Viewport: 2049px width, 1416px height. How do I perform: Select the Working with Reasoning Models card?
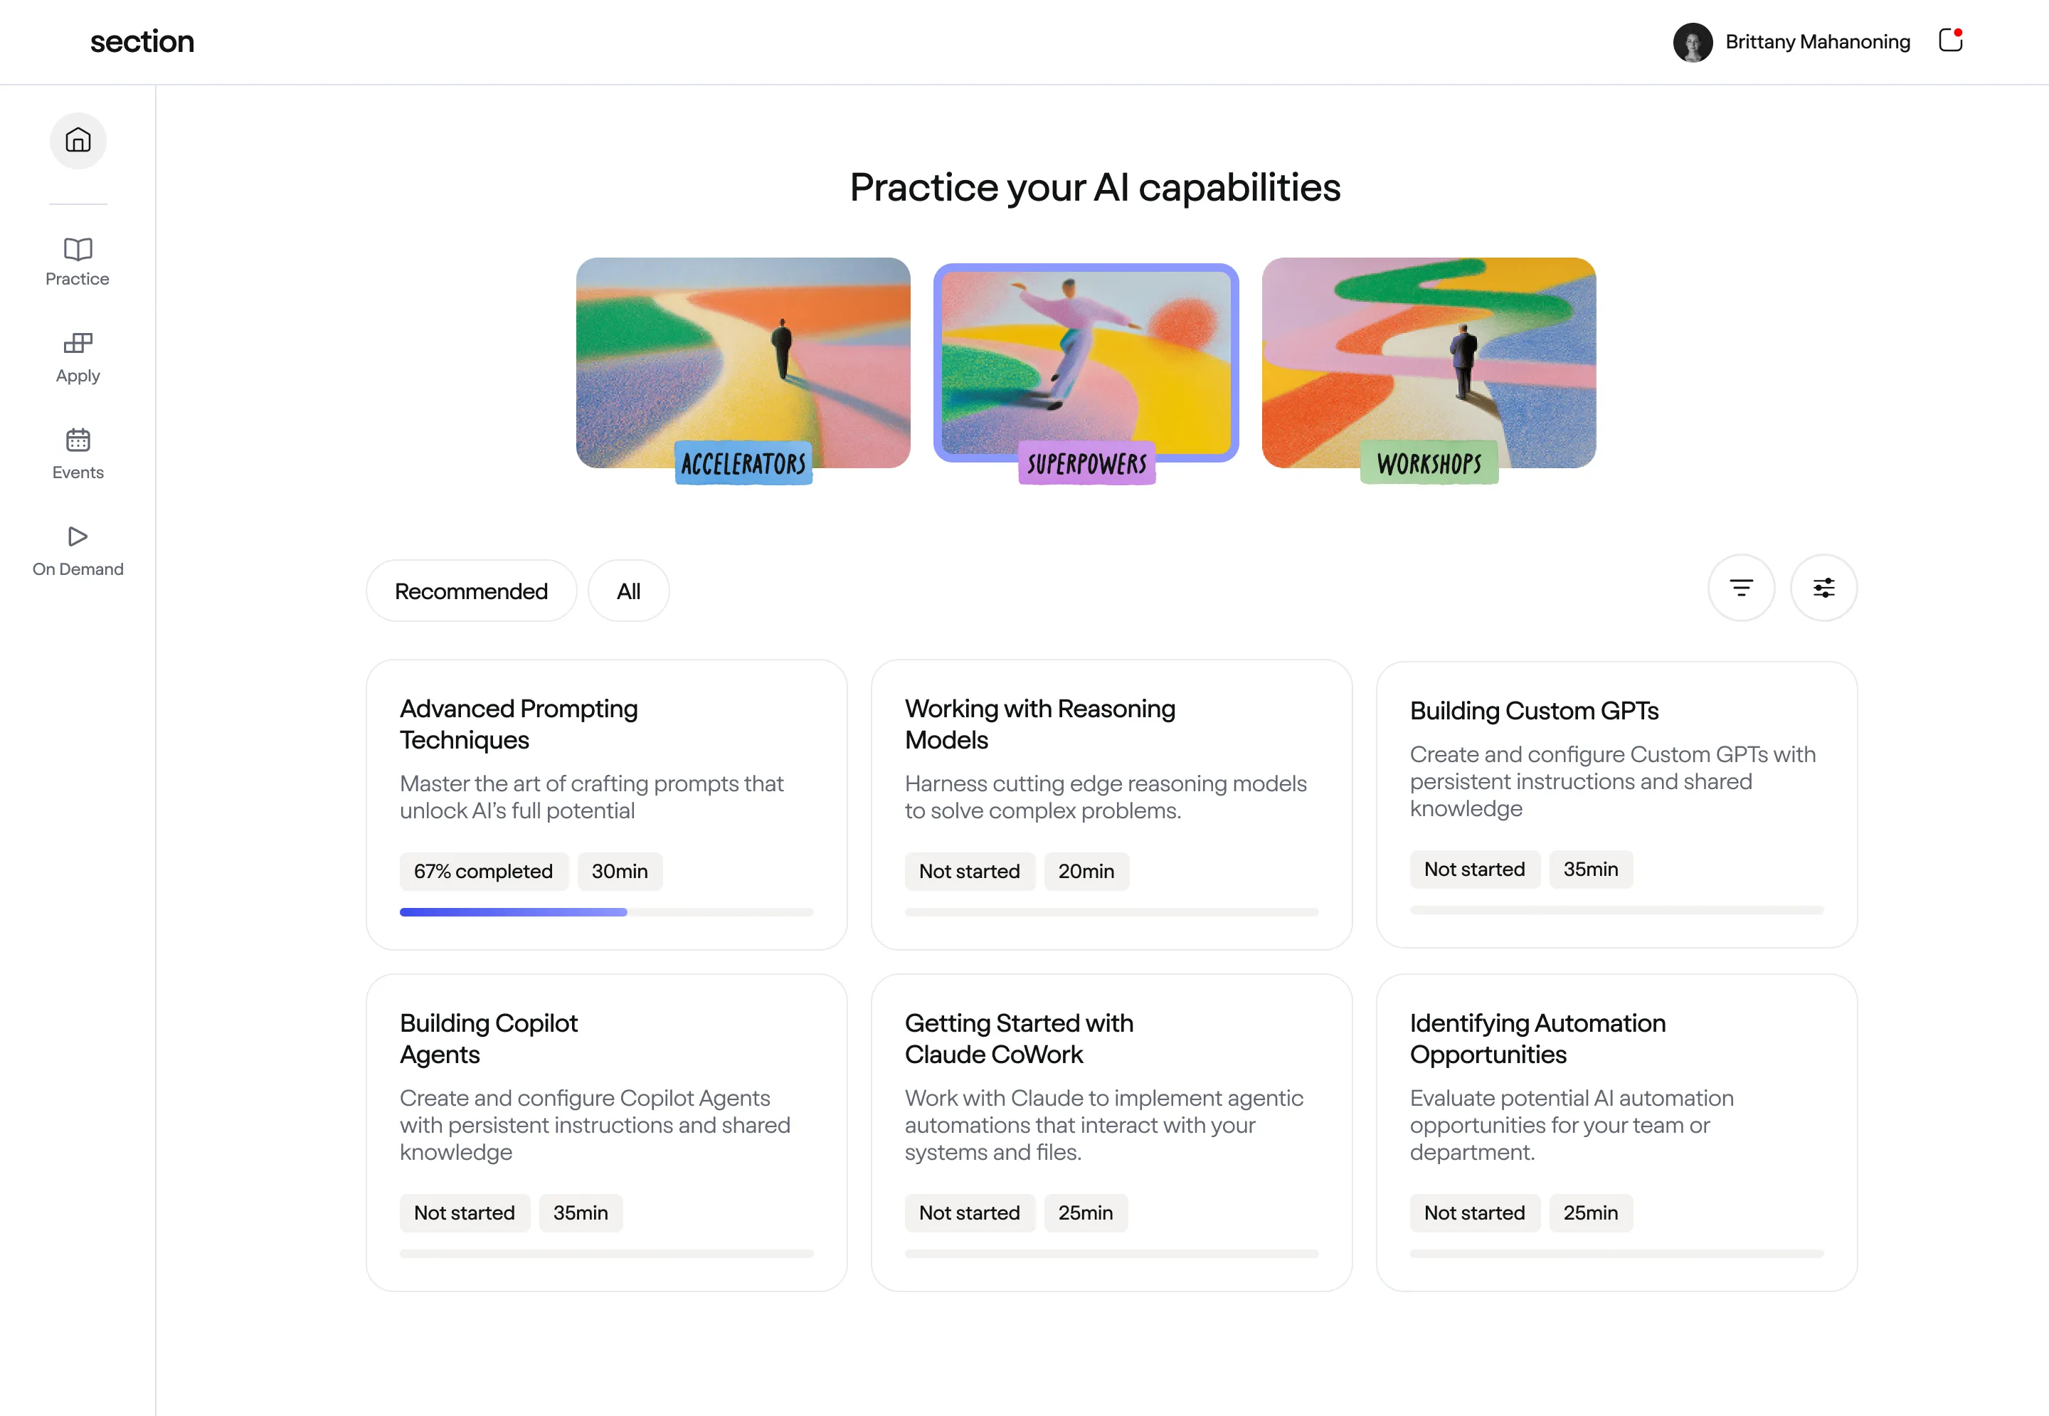click(x=1111, y=803)
